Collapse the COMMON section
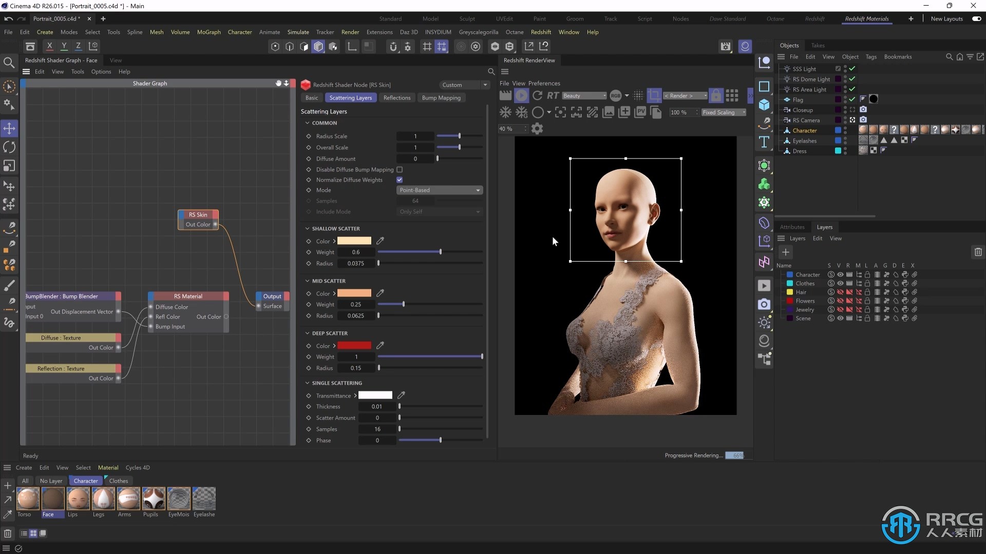 [307, 123]
